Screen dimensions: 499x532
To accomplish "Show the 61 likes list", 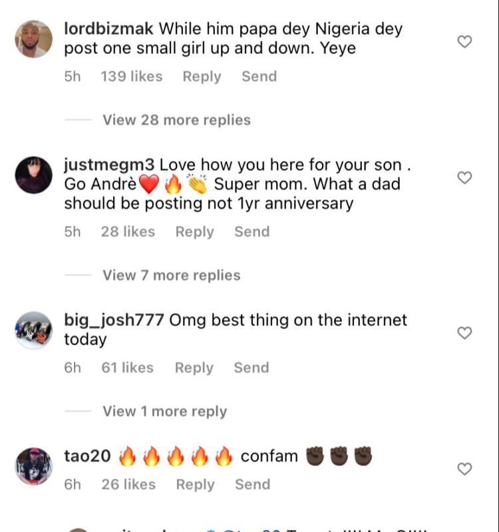I will [128, 368].
